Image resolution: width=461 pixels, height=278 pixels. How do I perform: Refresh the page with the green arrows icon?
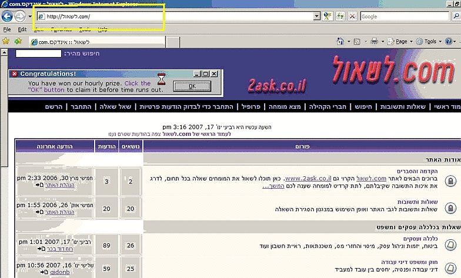click(340, 16)
